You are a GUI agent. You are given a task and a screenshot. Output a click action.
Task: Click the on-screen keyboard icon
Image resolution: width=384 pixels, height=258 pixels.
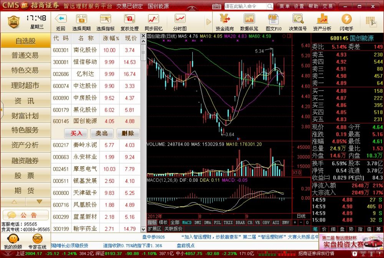pyautogui.click(x=217, y=7)
